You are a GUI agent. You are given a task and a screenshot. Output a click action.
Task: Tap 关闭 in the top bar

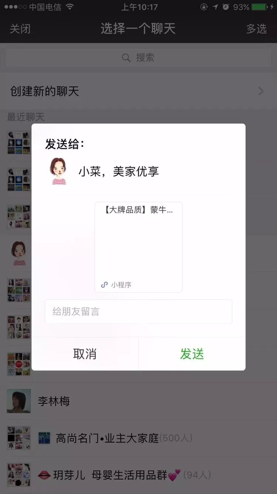(x=20, y=29)
